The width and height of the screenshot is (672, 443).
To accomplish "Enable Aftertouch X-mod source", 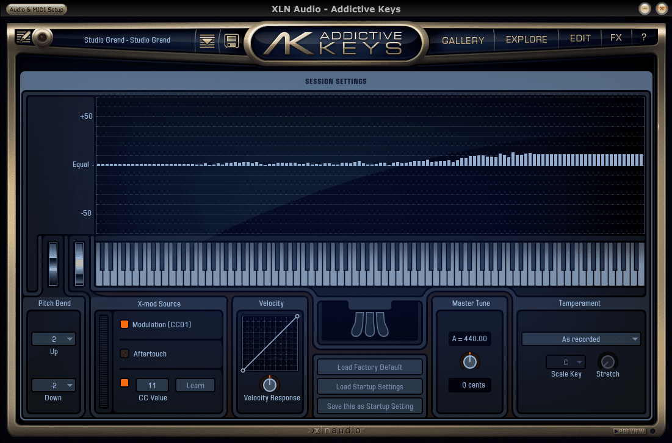I will (x=125, y=353).
